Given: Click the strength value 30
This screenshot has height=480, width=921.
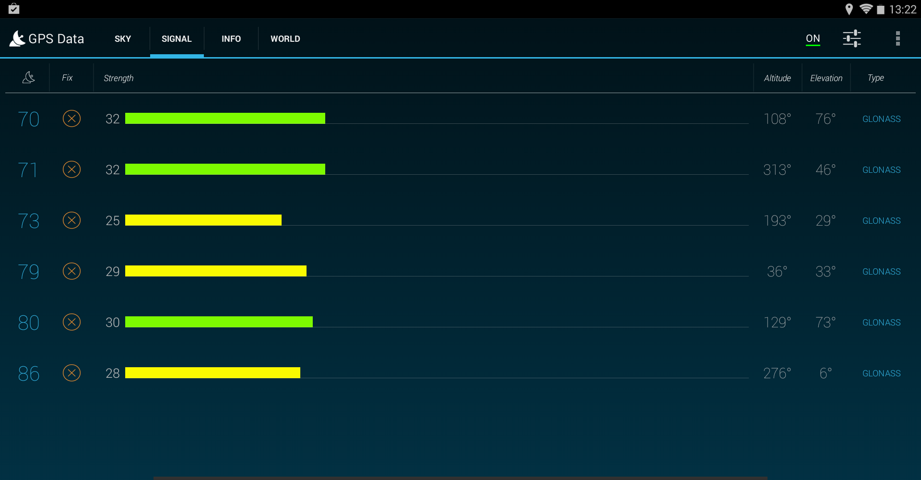Looking at the screenshot, I should click(113, 323).
